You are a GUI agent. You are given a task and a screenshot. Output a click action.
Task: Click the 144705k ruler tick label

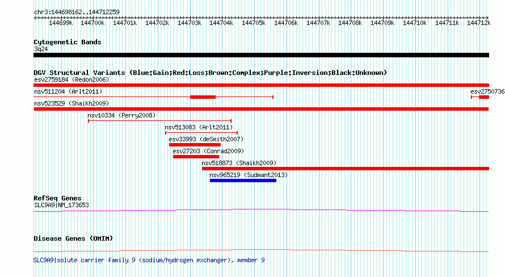[254, 23]
